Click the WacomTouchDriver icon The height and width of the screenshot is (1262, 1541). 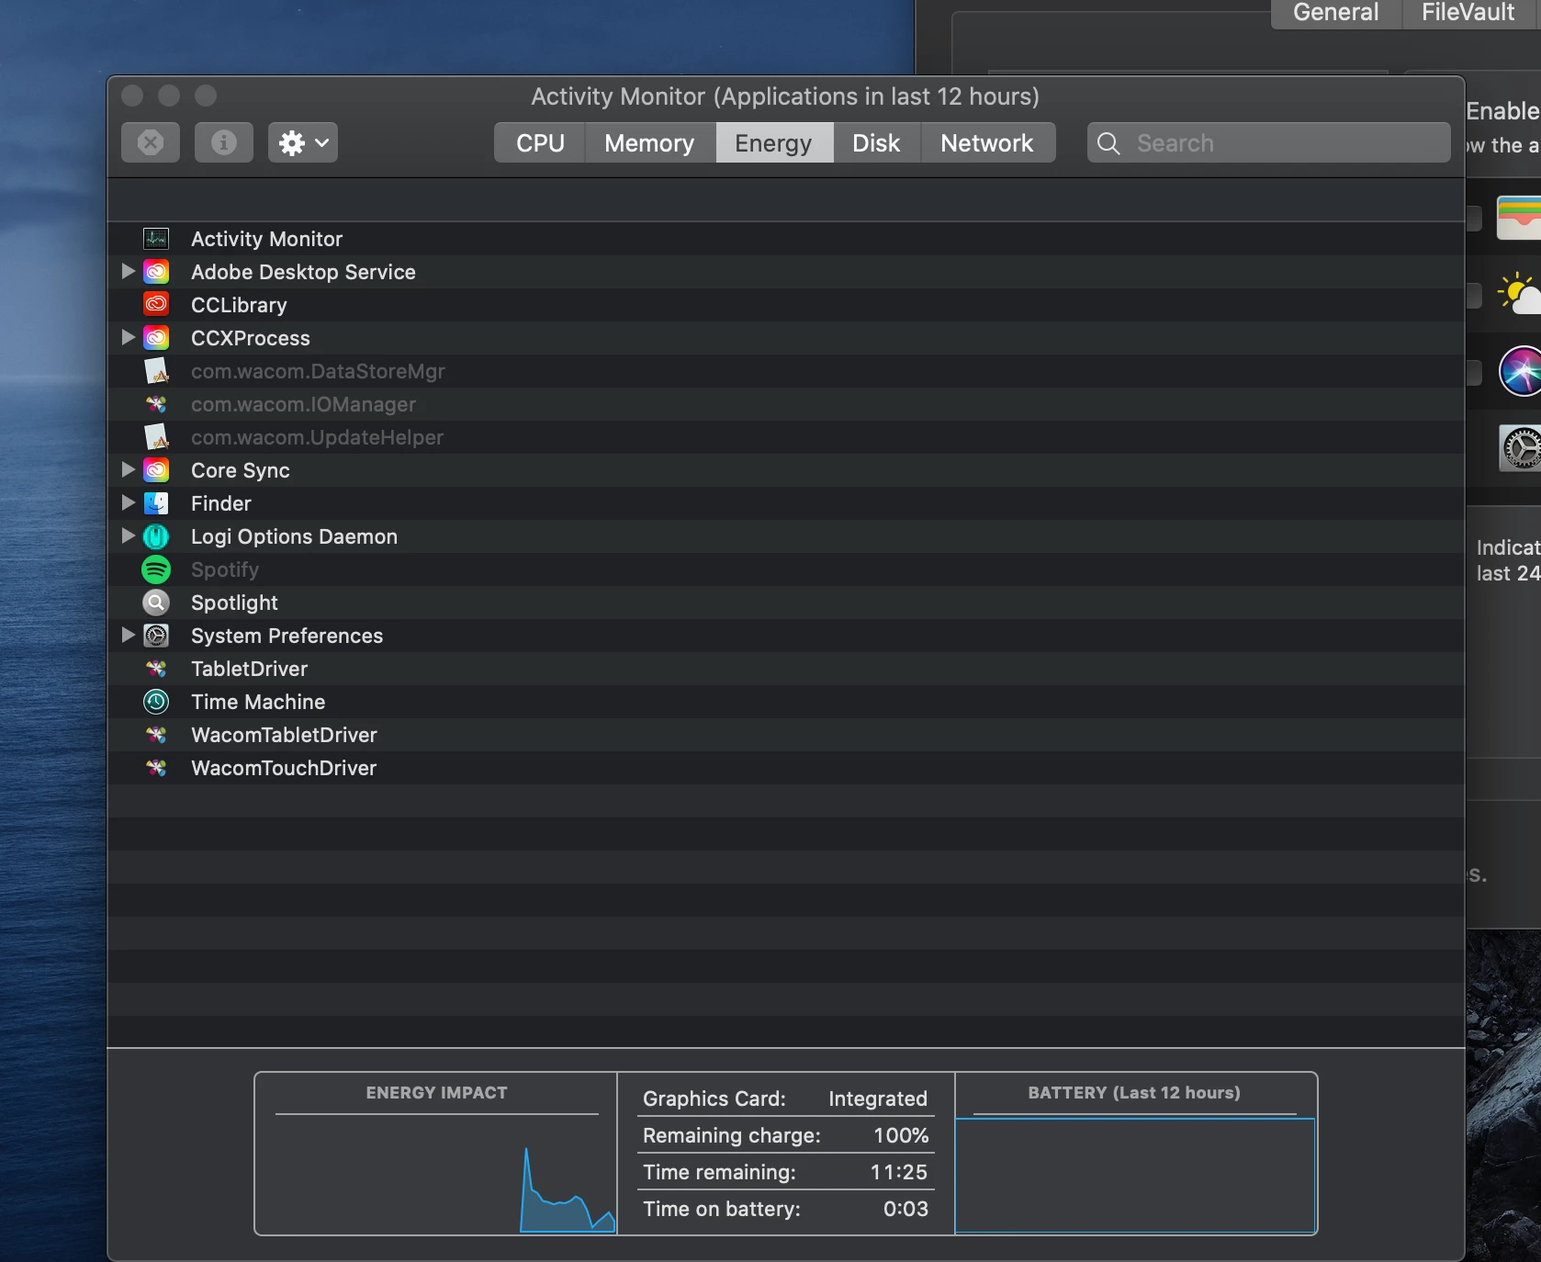click(156, 768)
